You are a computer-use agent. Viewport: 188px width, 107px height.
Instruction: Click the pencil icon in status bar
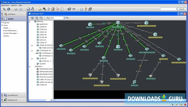coord(177,104)
